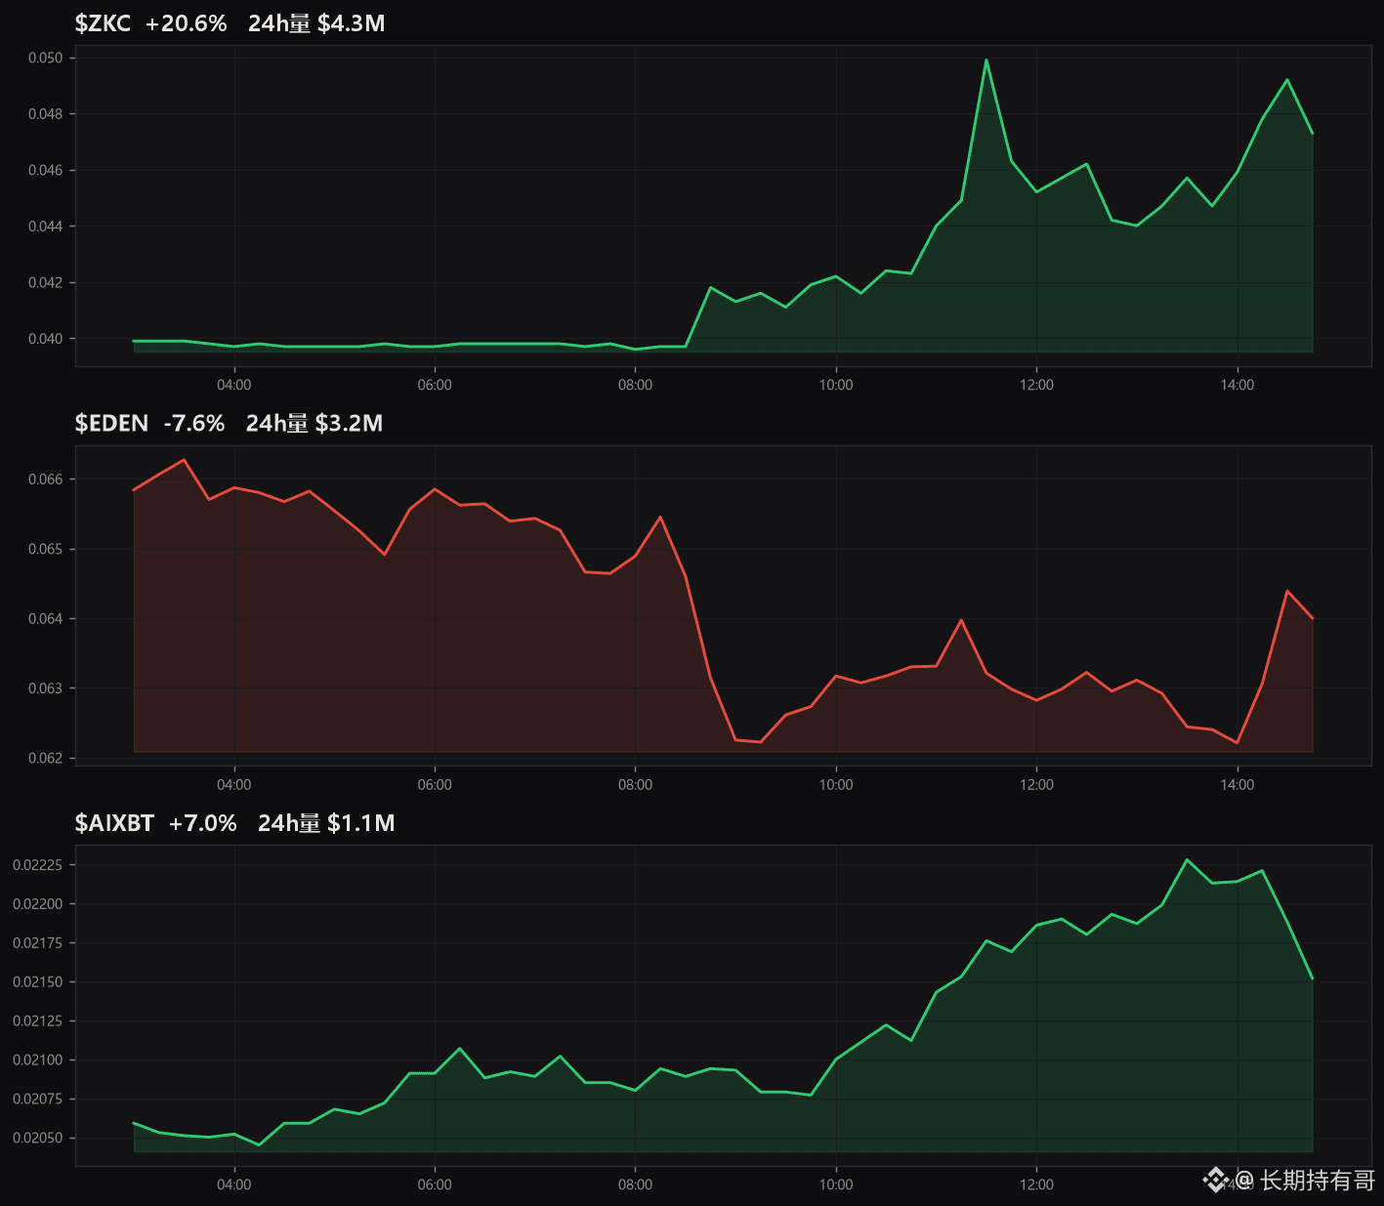This screenshot has width=1384, height=1206.
Task: Click the 0.050 y-axis label
Action: click(x=45, y=58)
